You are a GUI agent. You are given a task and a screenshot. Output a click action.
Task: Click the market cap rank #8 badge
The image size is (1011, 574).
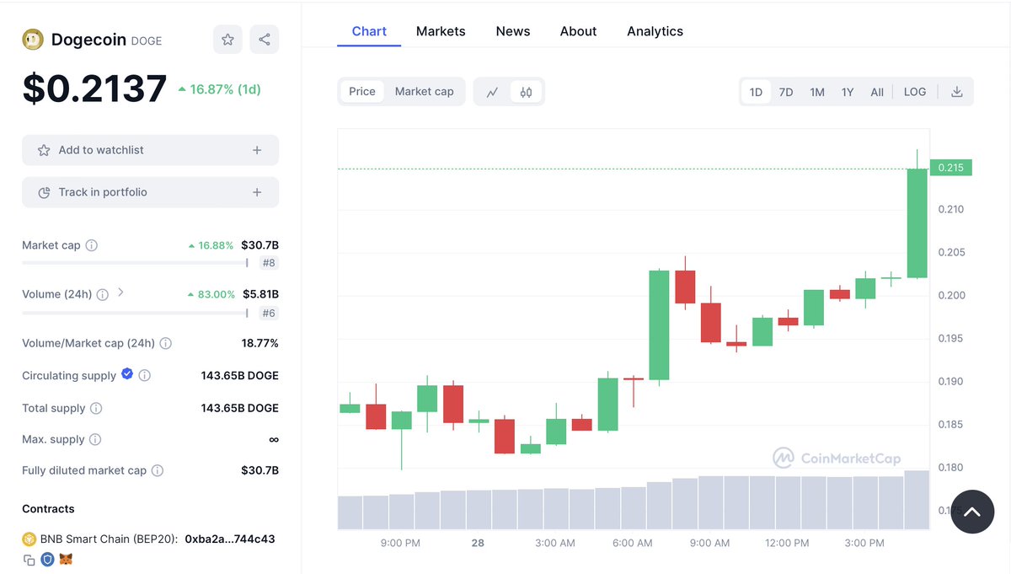pos(269,263)
